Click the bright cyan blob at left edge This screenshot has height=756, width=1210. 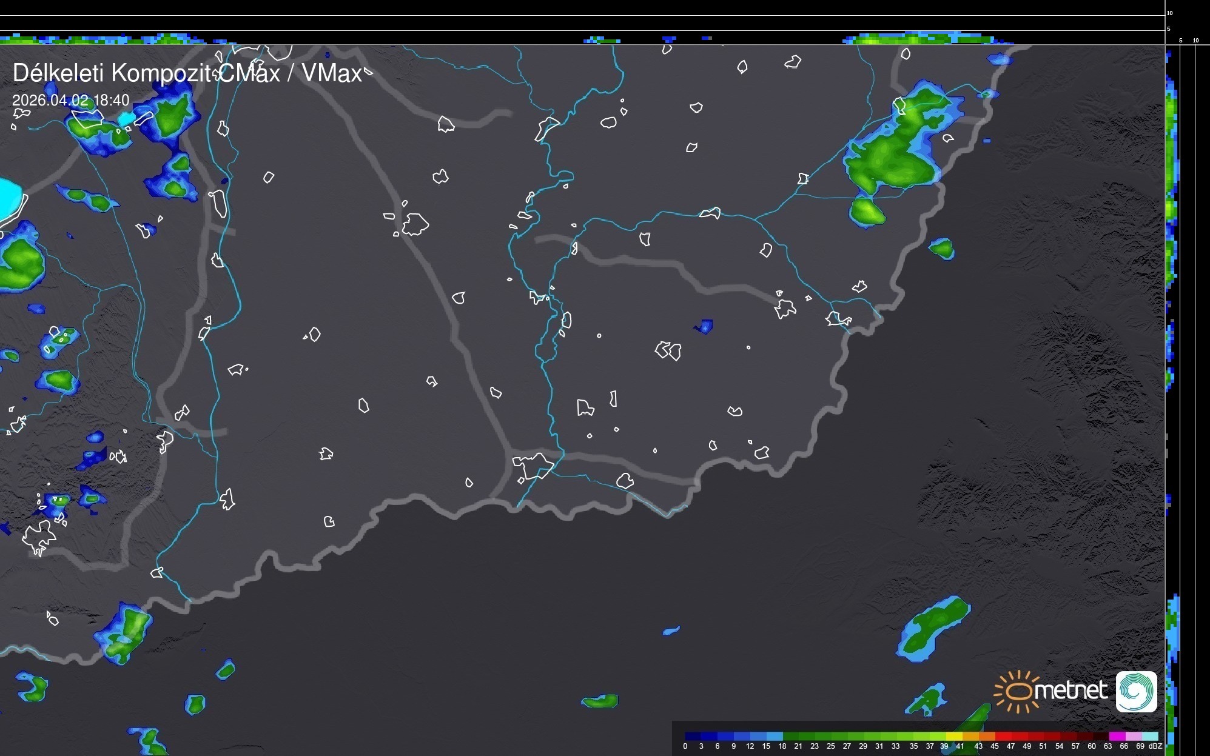tap(9, 199)
